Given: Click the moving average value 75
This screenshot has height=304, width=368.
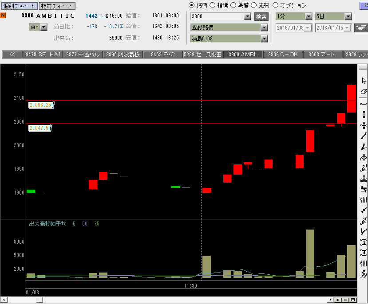Looking at the screenshot, I should click(97, 224).
